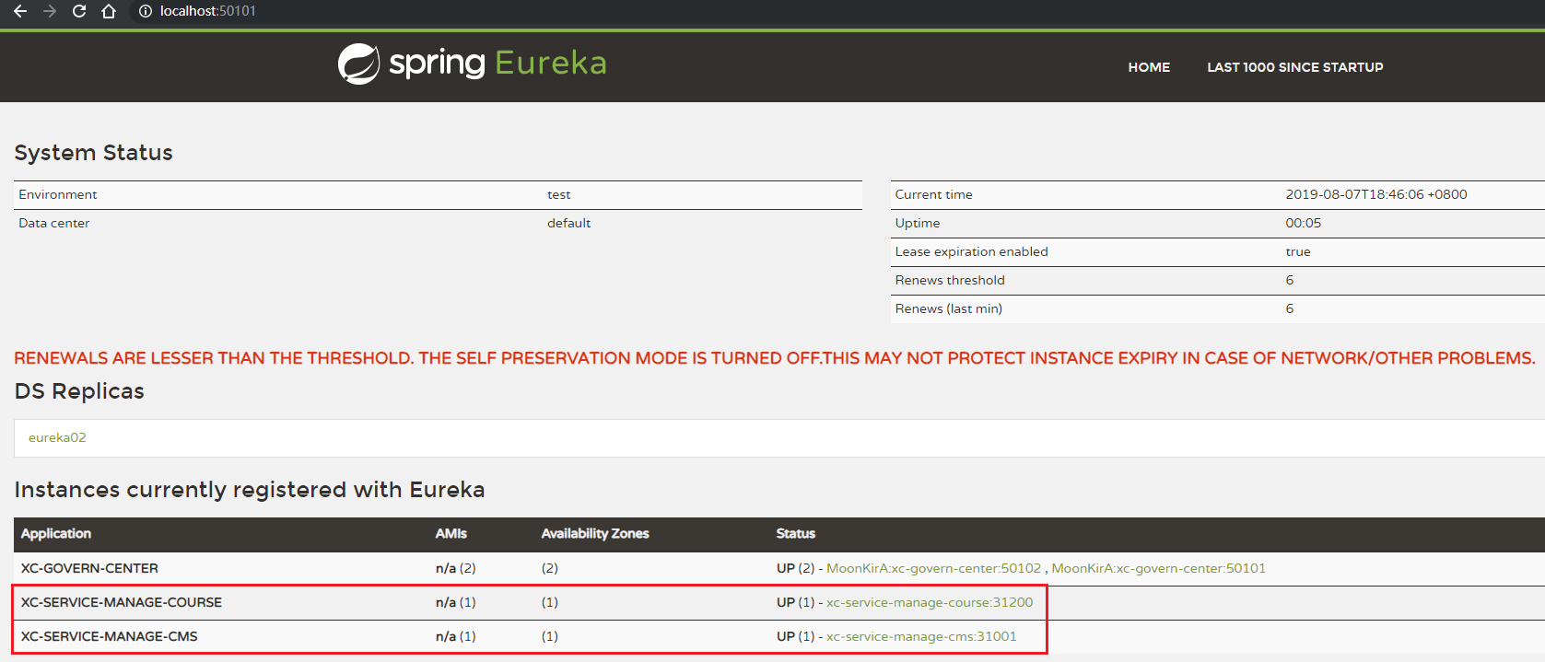The image size is (1545, 662).
Task: Click the System Status heading
Action: coord(93,153)
